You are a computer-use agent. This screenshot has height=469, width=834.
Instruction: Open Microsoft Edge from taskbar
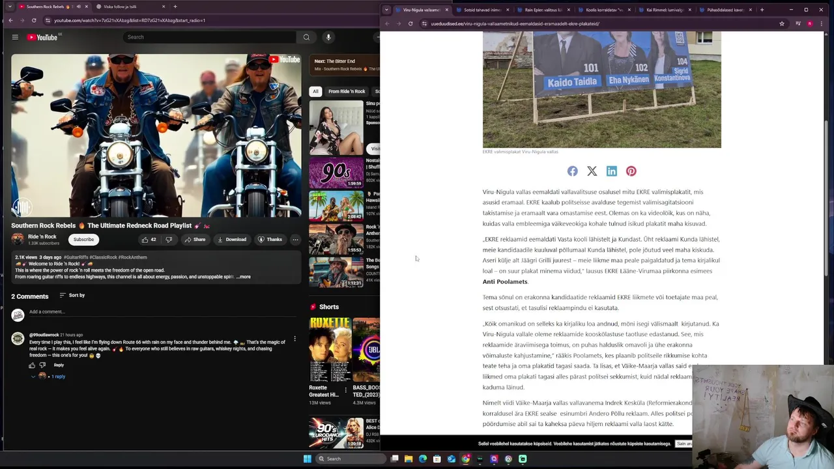[423, 459]
